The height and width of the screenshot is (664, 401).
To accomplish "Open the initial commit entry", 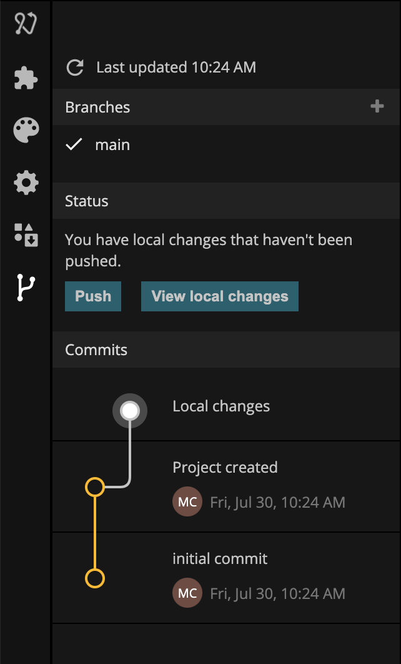I will pyautogui.click(x=226, y=578).
